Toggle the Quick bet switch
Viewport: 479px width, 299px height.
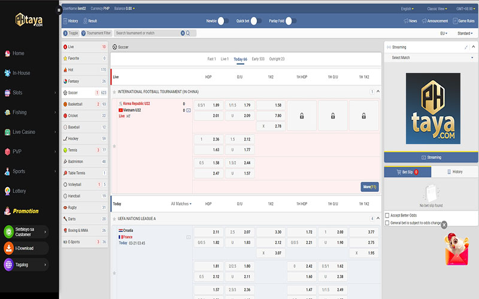pyautogui.click(x=256, y=21)
